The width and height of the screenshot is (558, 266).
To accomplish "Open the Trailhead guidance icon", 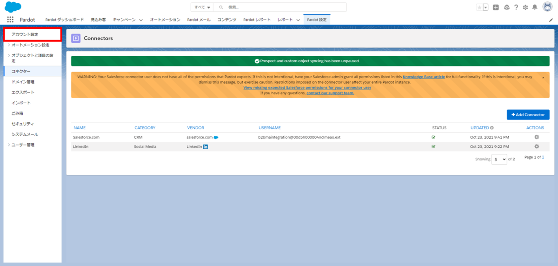I will (x=507, y=7).
